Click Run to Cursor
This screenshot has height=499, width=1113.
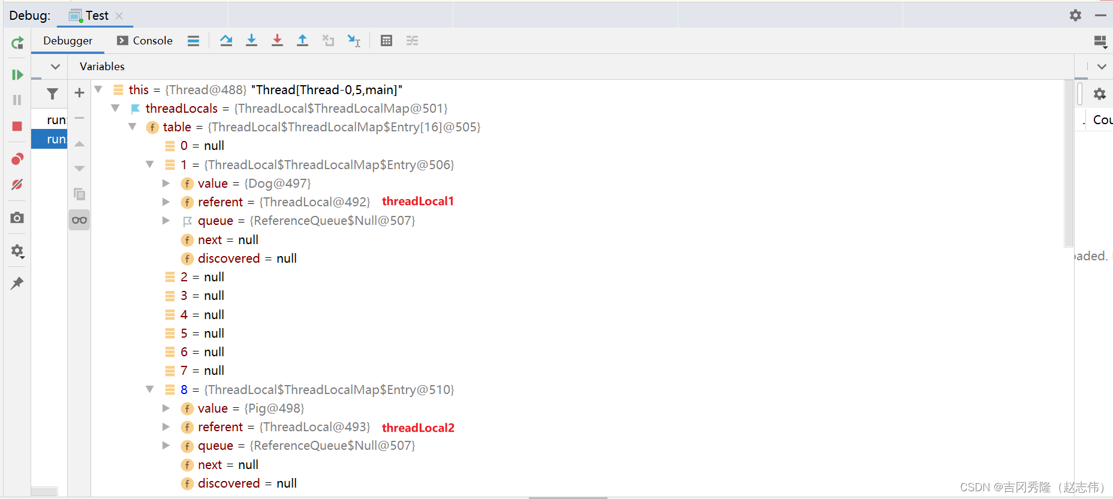354,41
